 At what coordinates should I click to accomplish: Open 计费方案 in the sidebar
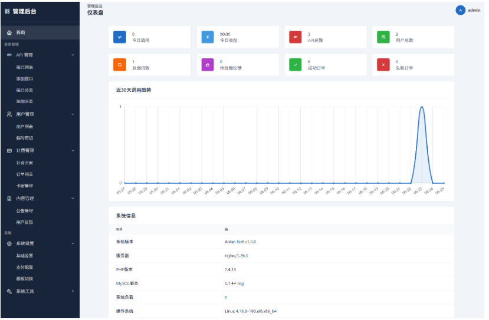pos(25,163)
